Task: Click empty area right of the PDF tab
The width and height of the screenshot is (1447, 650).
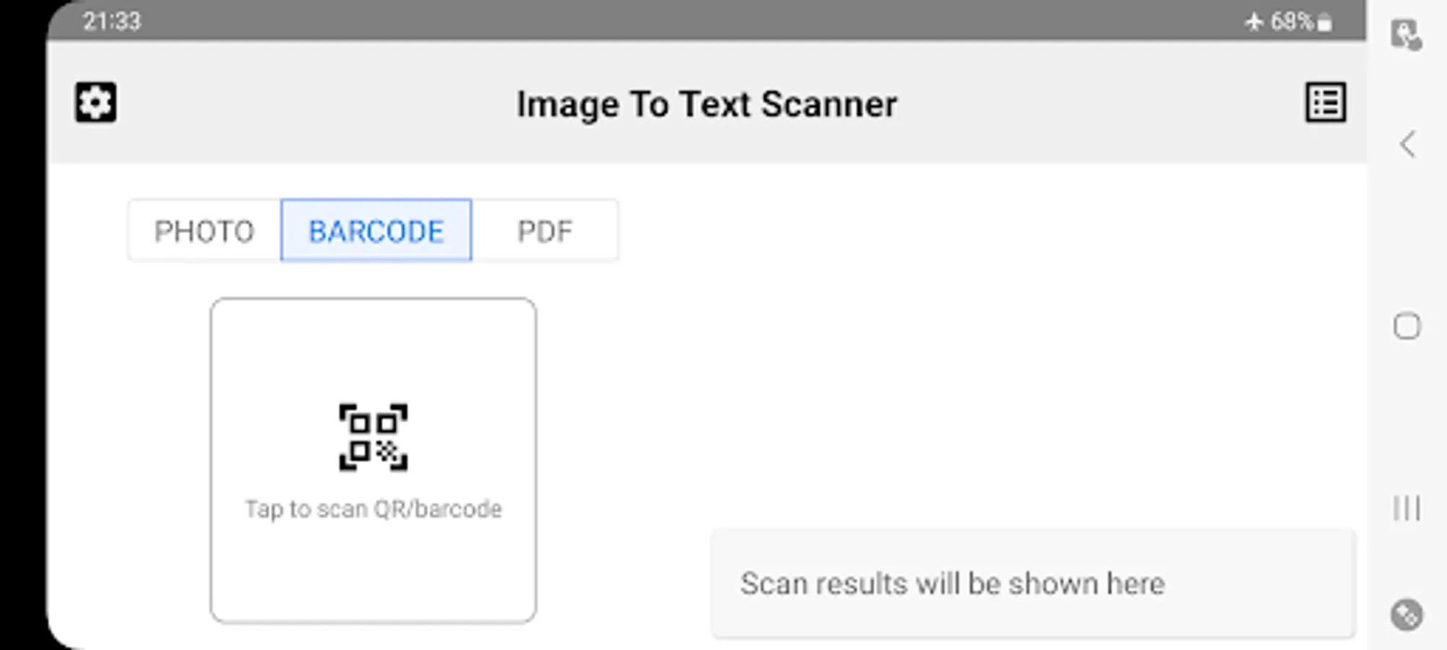Action: pyautogui.click(x=939, y=231)
